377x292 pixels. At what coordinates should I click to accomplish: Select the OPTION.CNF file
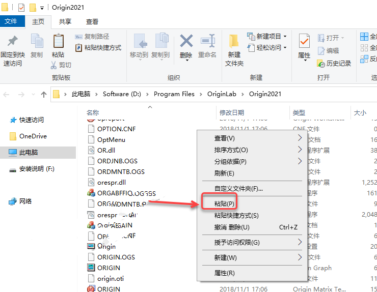tap(112, 129)
